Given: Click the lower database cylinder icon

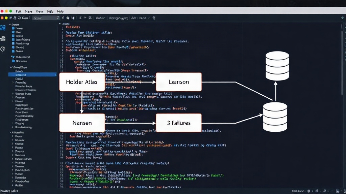Looking at the screenshot, I should pos(275,117).
